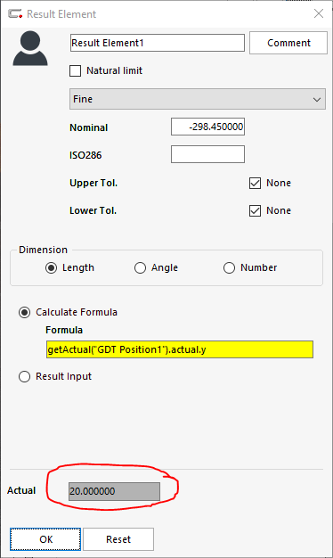Focus the Result Element1 name field
This screenshot has height=558, width=333.
tap(158, 43)
